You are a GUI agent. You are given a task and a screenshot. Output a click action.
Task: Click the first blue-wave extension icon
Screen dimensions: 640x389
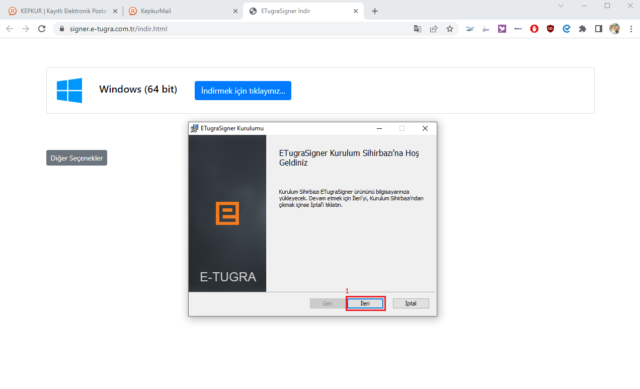click(x=470, y=29)
